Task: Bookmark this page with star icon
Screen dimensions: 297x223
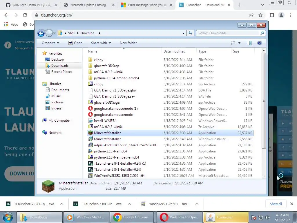Action: (x=260, y=15)
